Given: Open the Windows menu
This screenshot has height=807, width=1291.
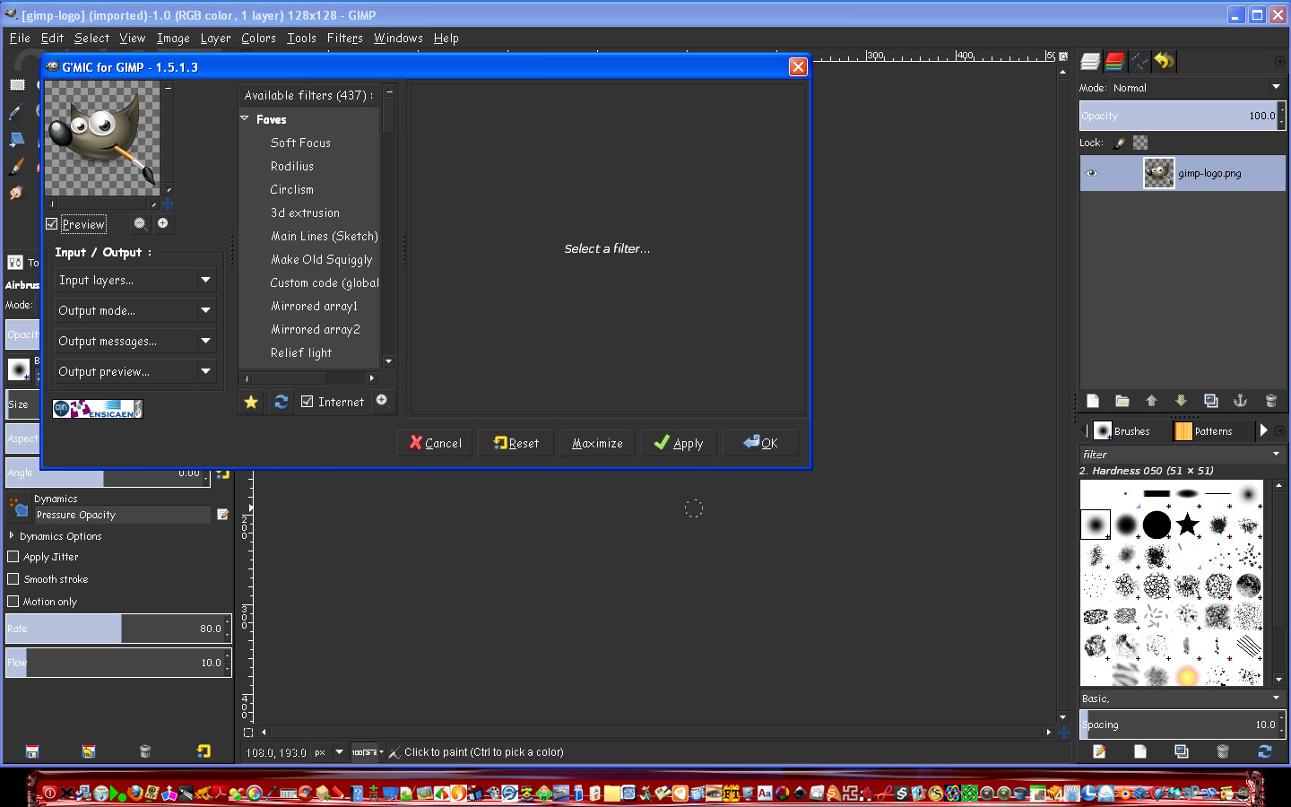Looking at the screenshot, I should tap(398, 38).
